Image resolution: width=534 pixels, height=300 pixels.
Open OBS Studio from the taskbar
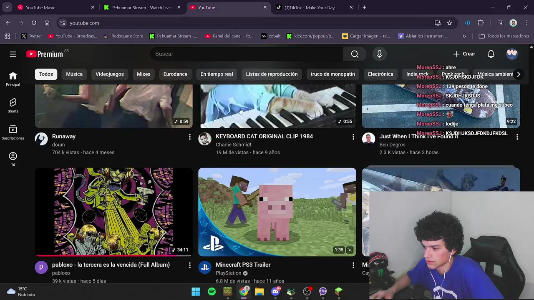click(x=307, y=292)
